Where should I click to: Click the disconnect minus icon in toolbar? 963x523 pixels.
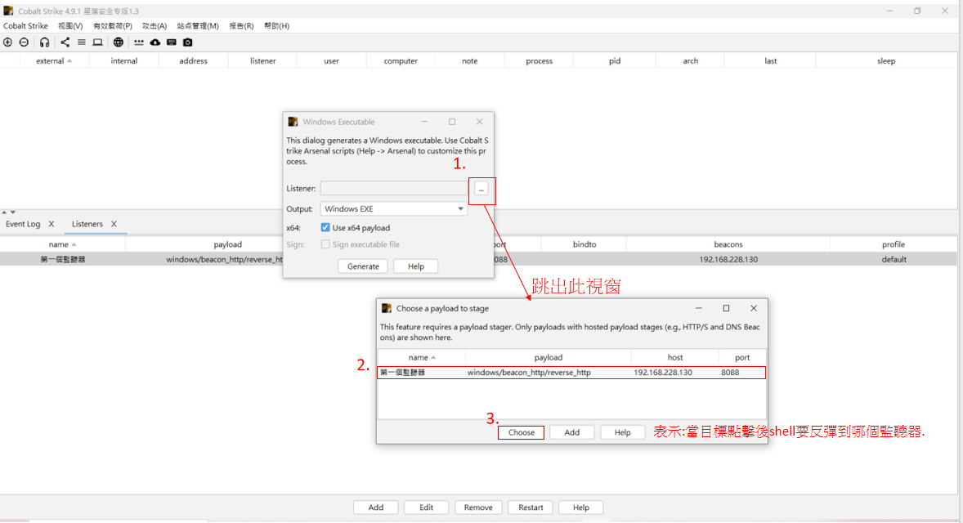tap(24, 42)
